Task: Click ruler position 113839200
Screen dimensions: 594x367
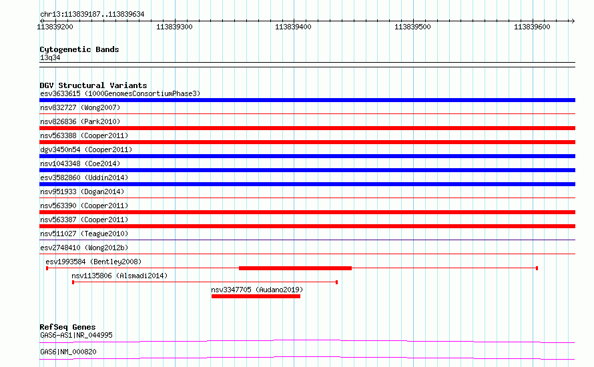Action: tap(55, 27)
